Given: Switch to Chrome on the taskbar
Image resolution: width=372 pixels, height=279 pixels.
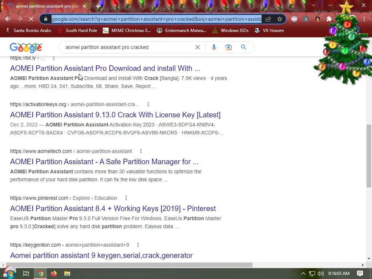Looking at the screenshot, I should click(x=41, y=274).
